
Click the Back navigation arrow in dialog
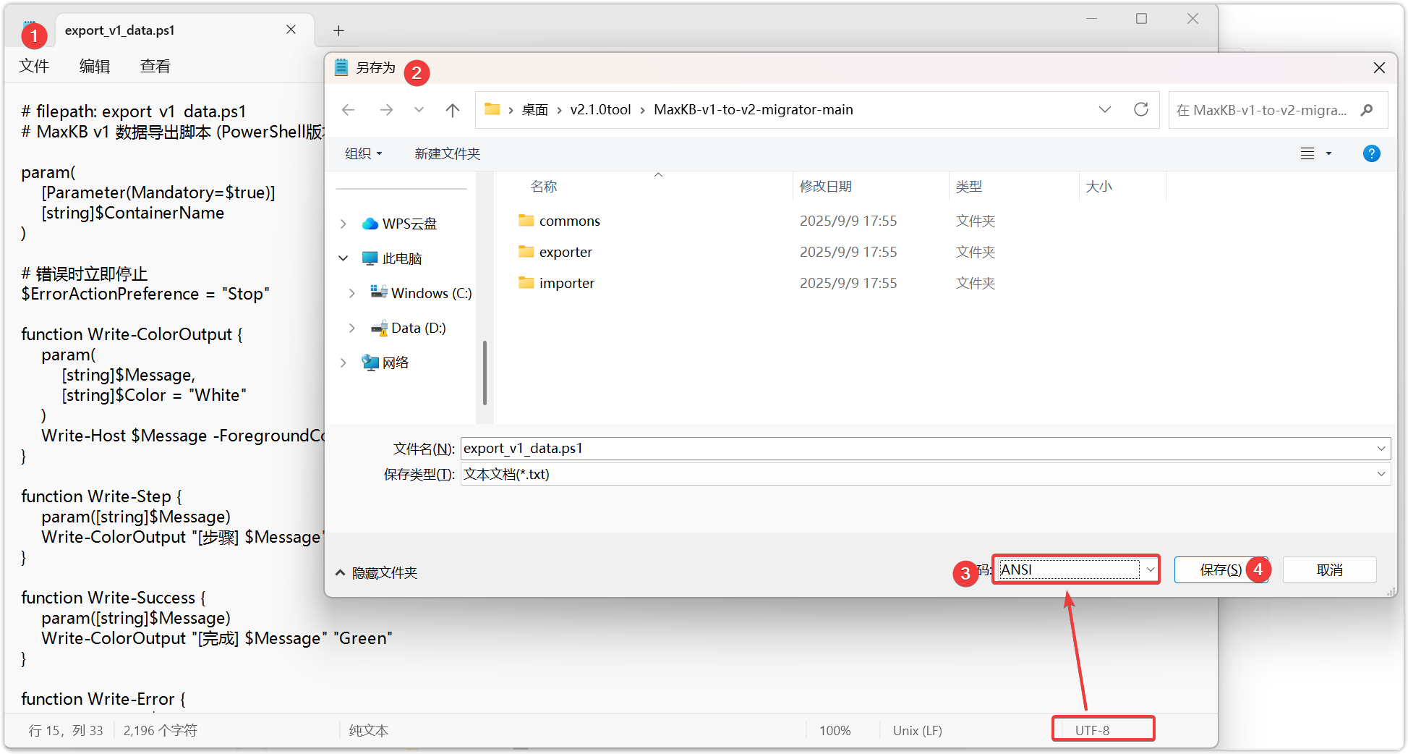(x=348, y=110)
